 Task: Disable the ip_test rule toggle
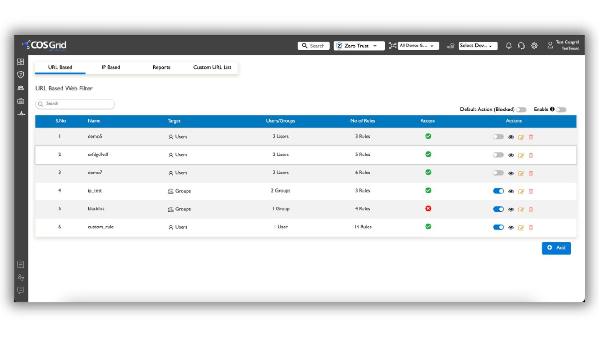coord(498,191)
